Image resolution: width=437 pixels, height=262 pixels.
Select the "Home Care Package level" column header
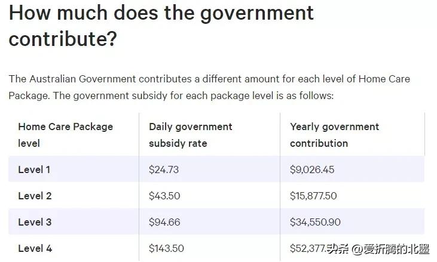(x=65, y=135)
